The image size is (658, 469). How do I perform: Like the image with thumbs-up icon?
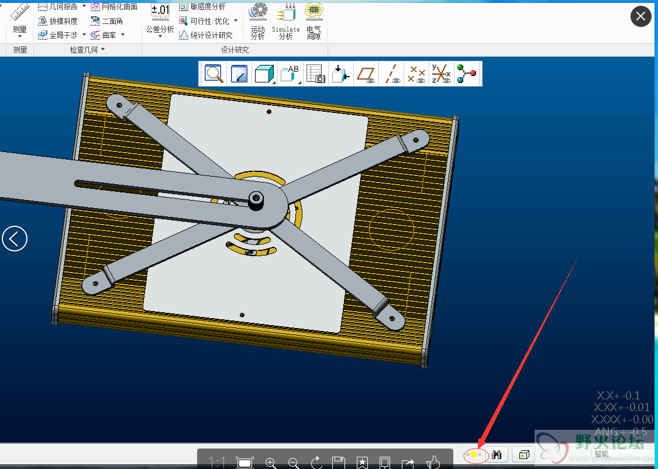tap(432, 463)
